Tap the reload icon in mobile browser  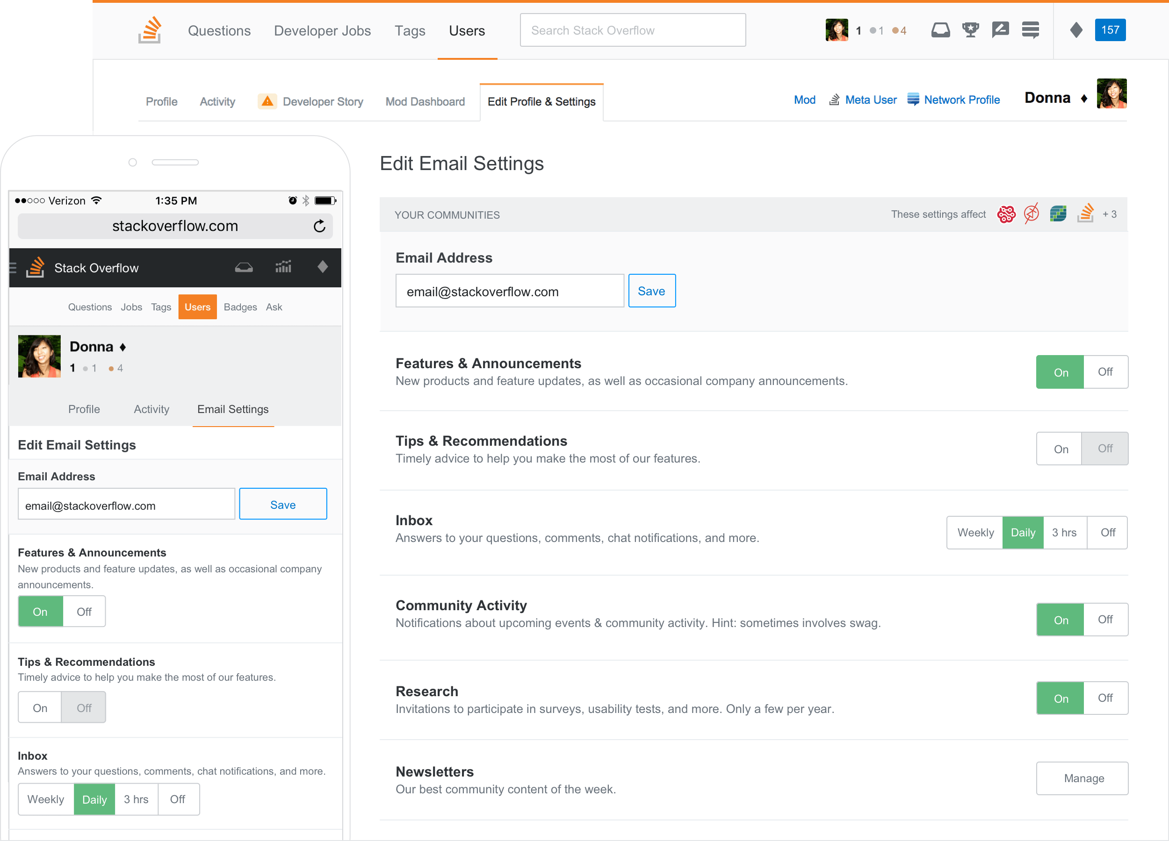pos(319,226)
